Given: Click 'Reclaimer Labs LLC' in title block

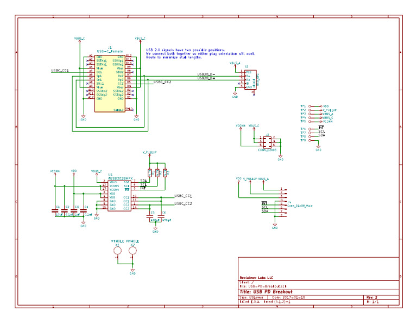Looking at the screenshot, I should [x=256, y=278].
